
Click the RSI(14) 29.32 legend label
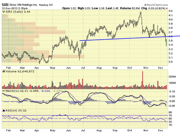[16, 111]
